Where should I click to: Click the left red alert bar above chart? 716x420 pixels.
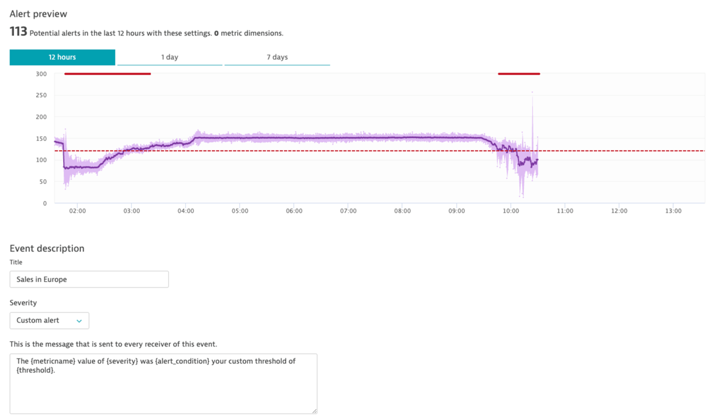tap(108, 74)
